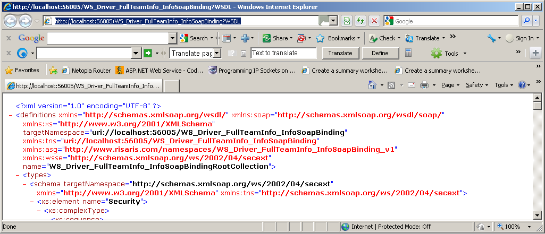Open Google Toolbar Translate menu
The image size is (545, 234).
pos(424,38)
